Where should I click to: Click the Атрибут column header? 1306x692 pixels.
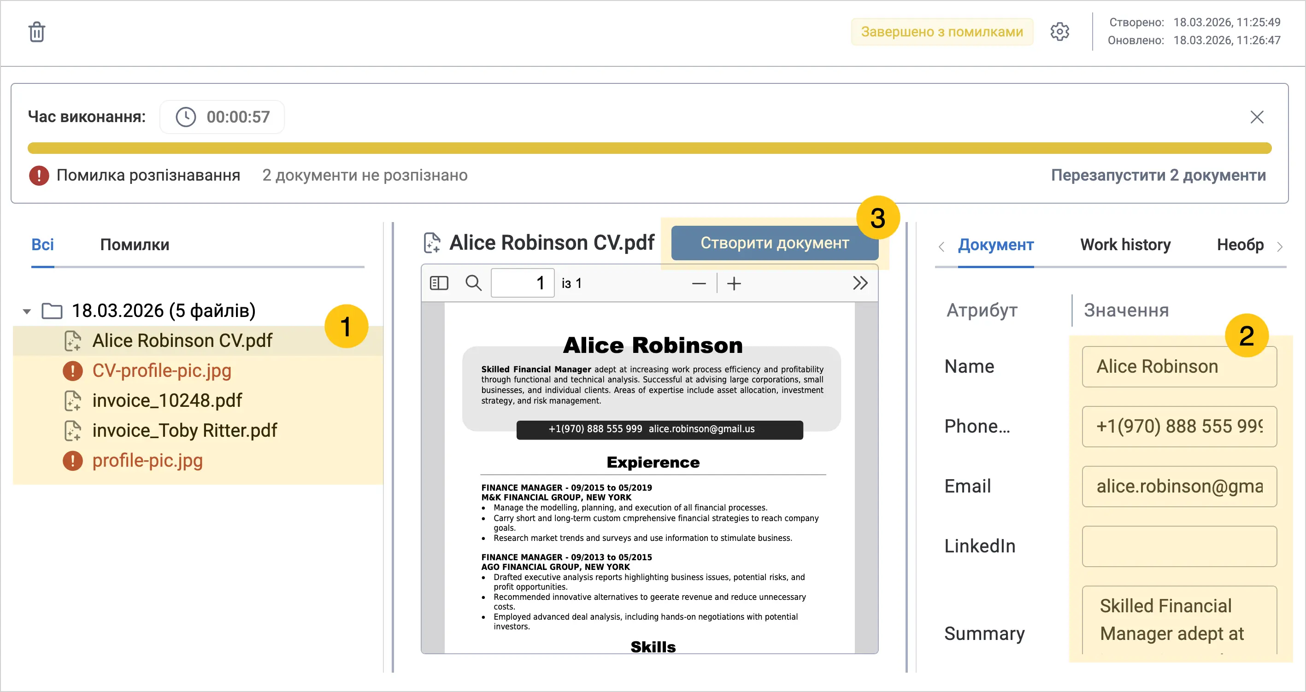tap(982, 310)
